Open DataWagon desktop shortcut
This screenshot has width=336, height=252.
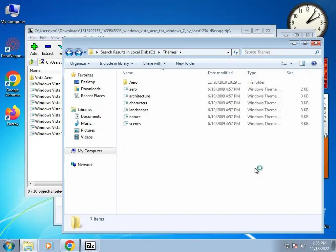pos(13,48)
